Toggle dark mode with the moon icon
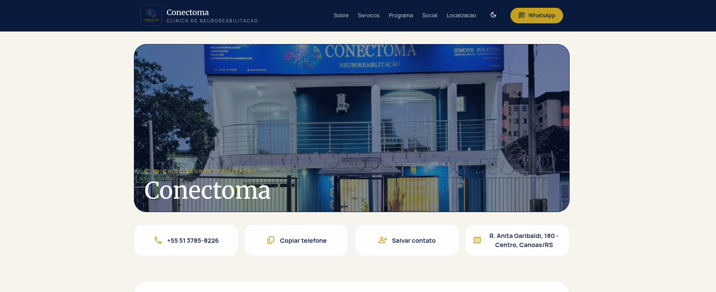The width and height of the screenshot is (716, 292). 493,15
